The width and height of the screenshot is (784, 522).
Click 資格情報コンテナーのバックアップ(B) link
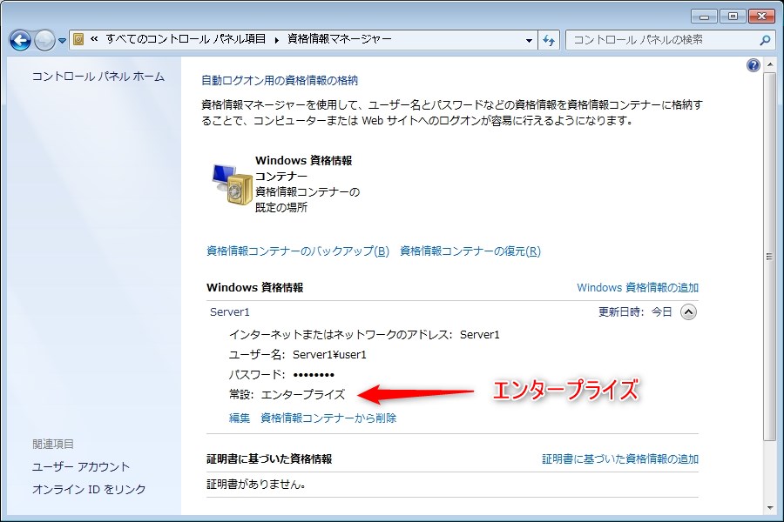click(x=298, y=251)
